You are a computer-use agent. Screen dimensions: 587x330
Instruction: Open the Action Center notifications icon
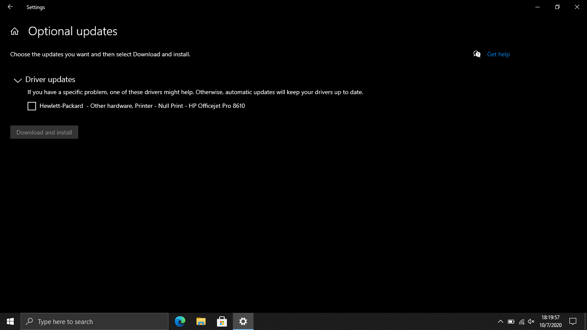click(x=573, y=321)
